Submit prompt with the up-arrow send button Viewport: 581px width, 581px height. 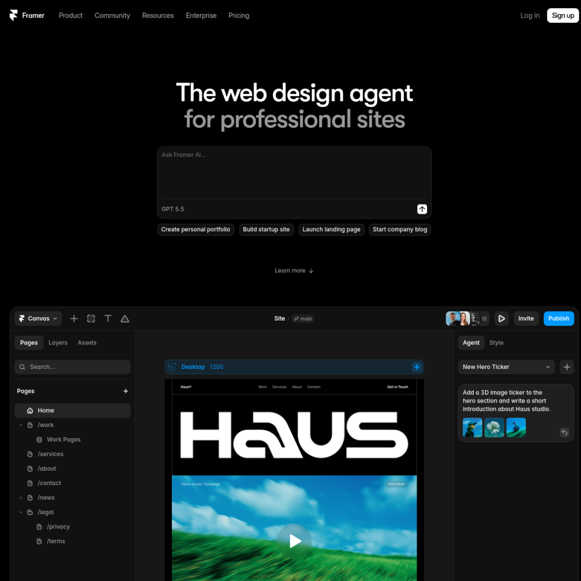pos(422,209)
